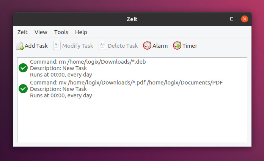Click the Delete Task document icon

point(102,45)
